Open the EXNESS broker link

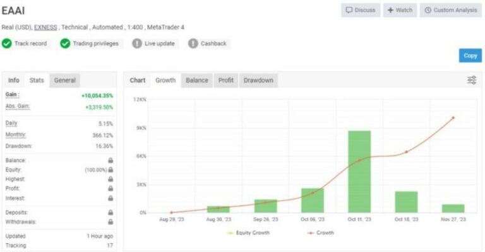[45, 27]
